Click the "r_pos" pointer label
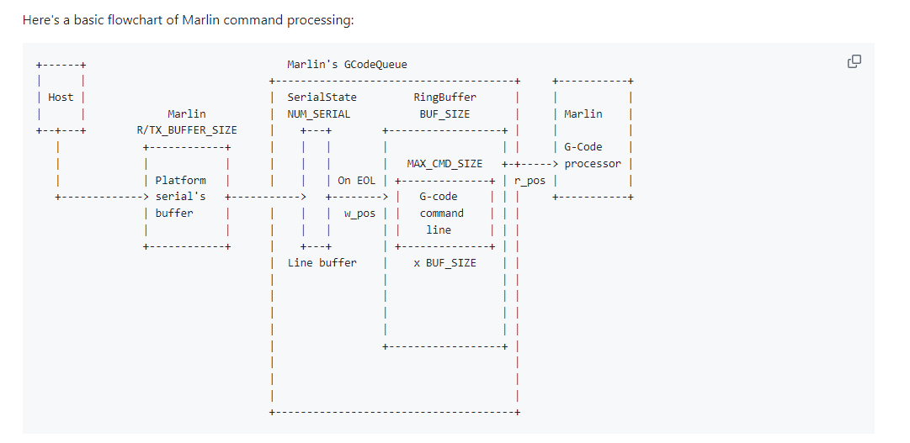 click(530, 180)
